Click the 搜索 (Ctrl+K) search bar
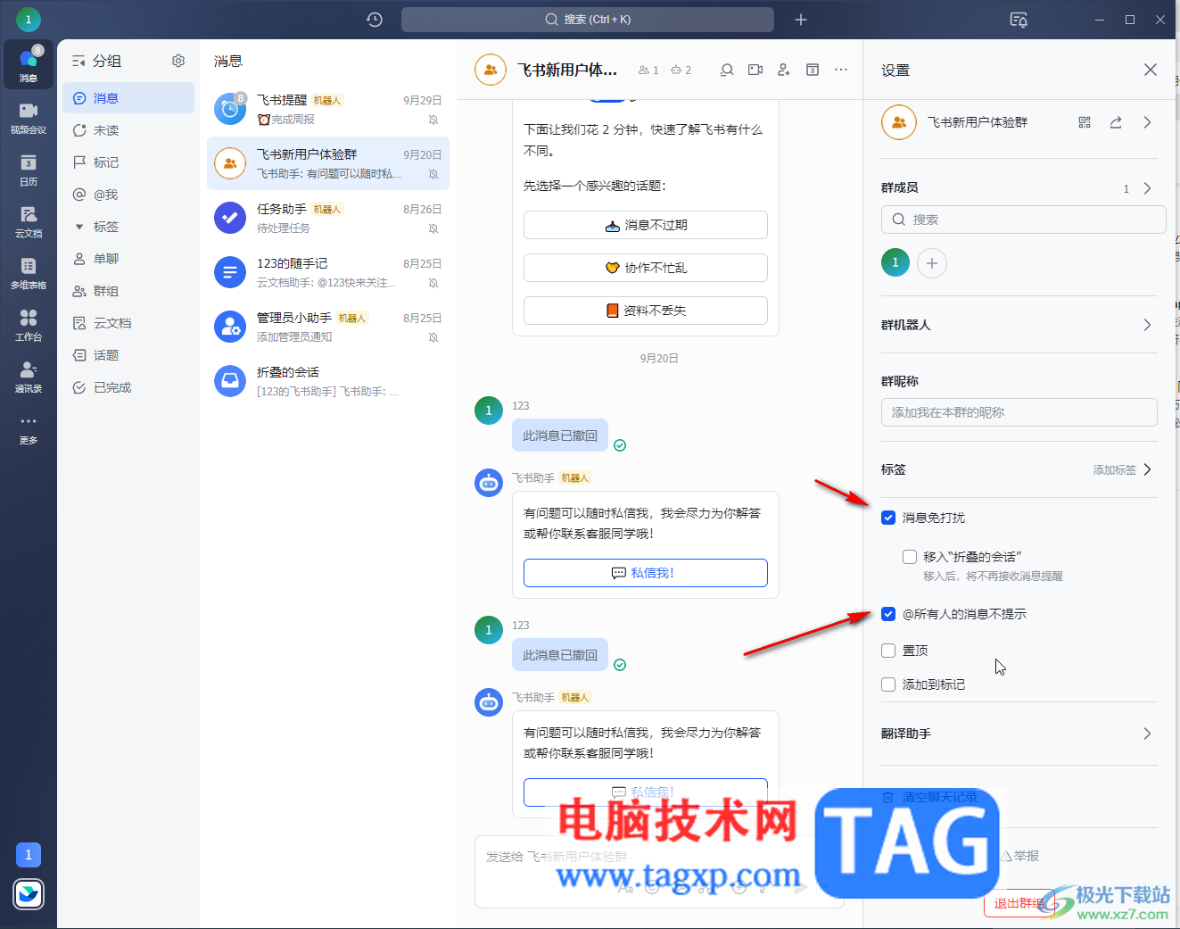 tap(588, 20)
